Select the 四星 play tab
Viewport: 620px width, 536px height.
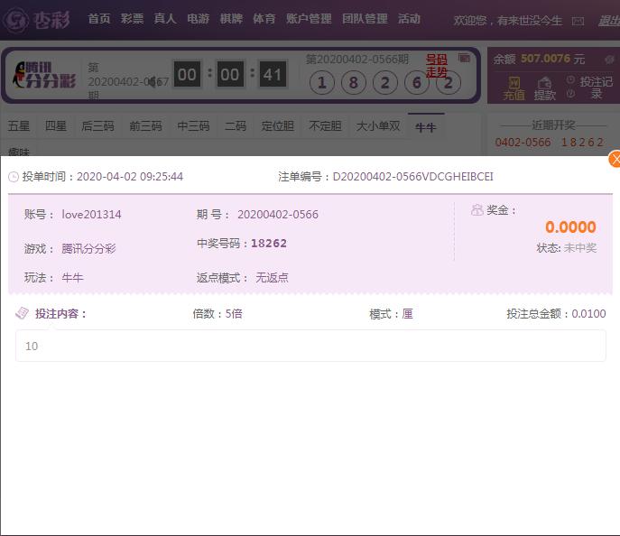[56, 126]
